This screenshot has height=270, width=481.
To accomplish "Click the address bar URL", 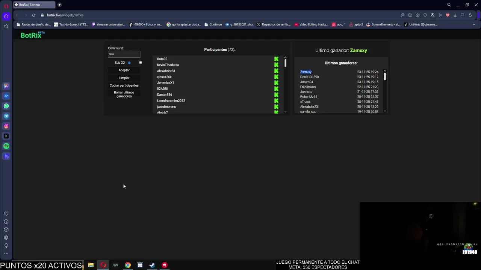I will pos(65,15).
